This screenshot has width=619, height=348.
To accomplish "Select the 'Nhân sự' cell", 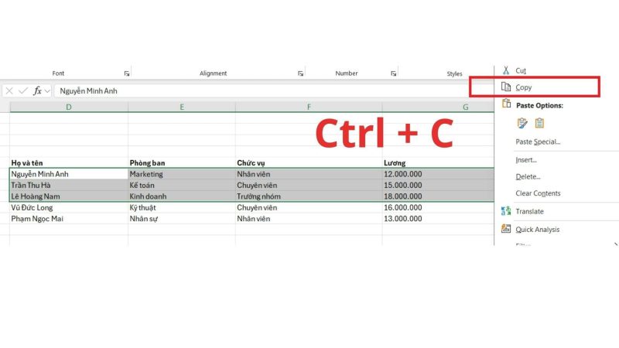I will tap(182, 219).
